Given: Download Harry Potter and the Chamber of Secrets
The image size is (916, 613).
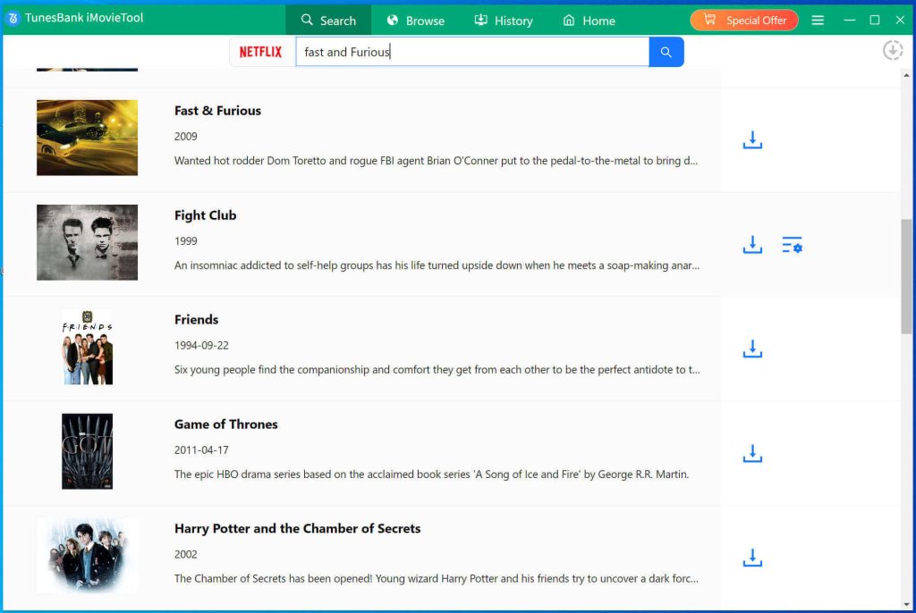Looking at the screenshot, I should click(752, 558).
